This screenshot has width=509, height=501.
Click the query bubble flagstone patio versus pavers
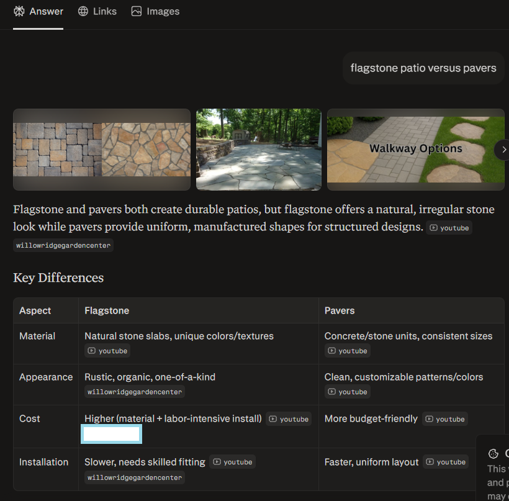pos(423,68)
